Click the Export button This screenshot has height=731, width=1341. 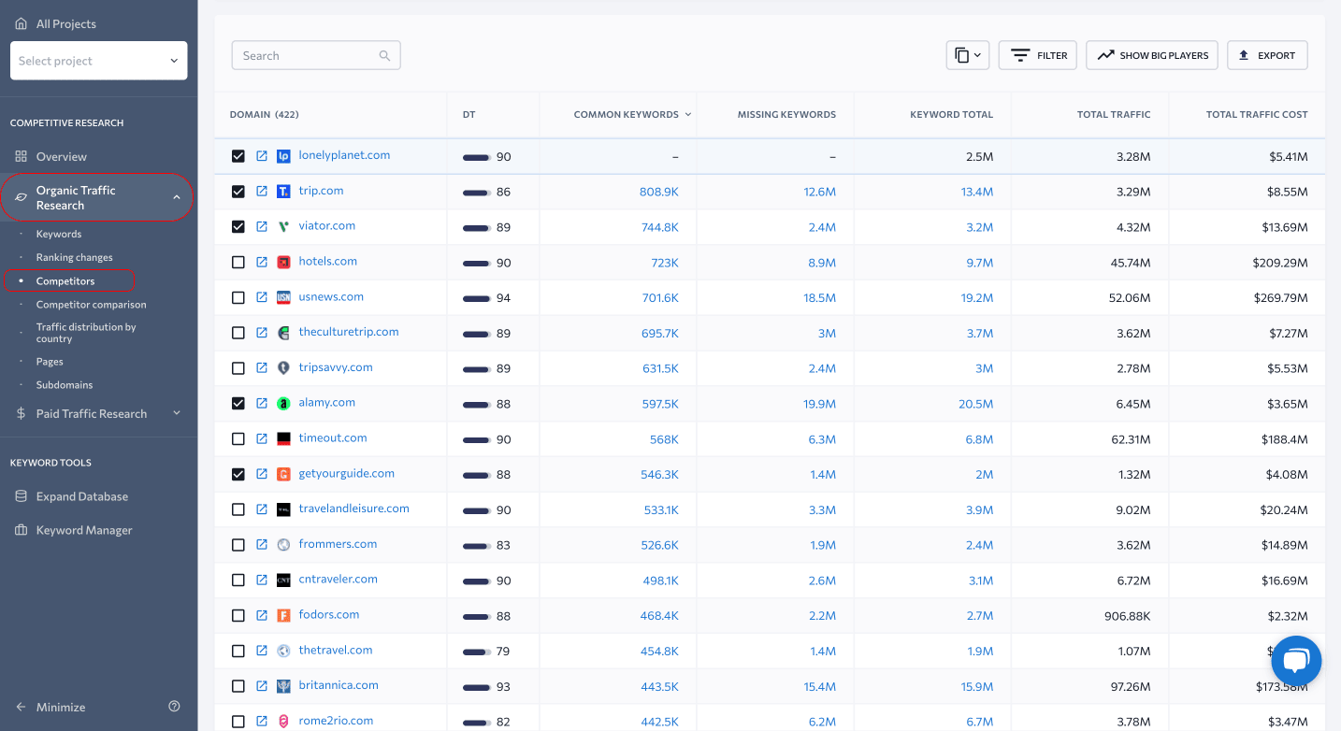[1267, 55]
